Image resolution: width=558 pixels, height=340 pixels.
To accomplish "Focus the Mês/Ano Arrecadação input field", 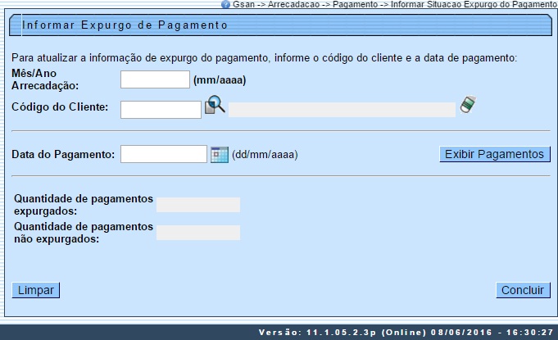I will click(x=155, y=79).
